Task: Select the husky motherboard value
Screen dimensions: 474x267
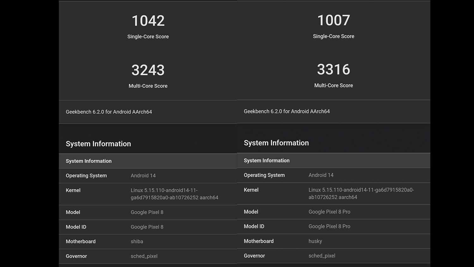Action: click(315, 241)
